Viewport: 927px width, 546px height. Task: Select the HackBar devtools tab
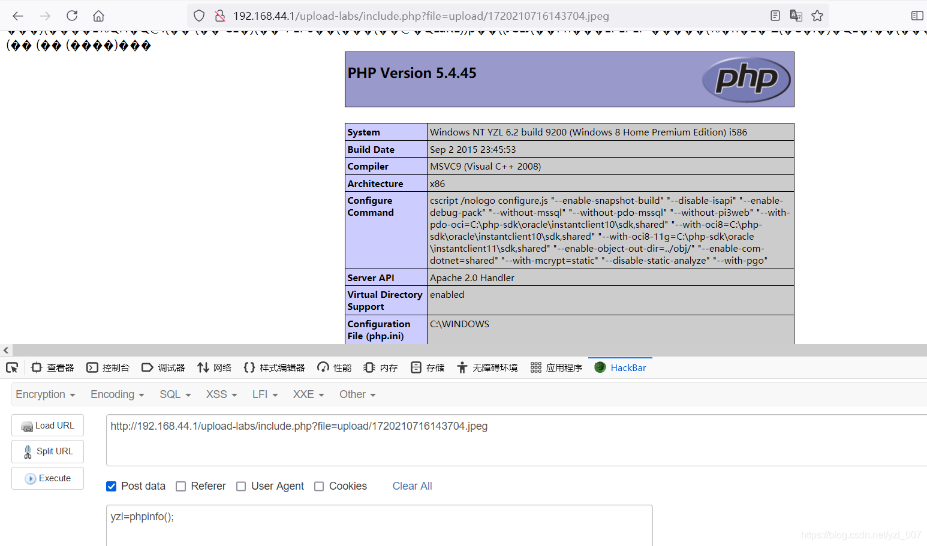coord(621,367)
